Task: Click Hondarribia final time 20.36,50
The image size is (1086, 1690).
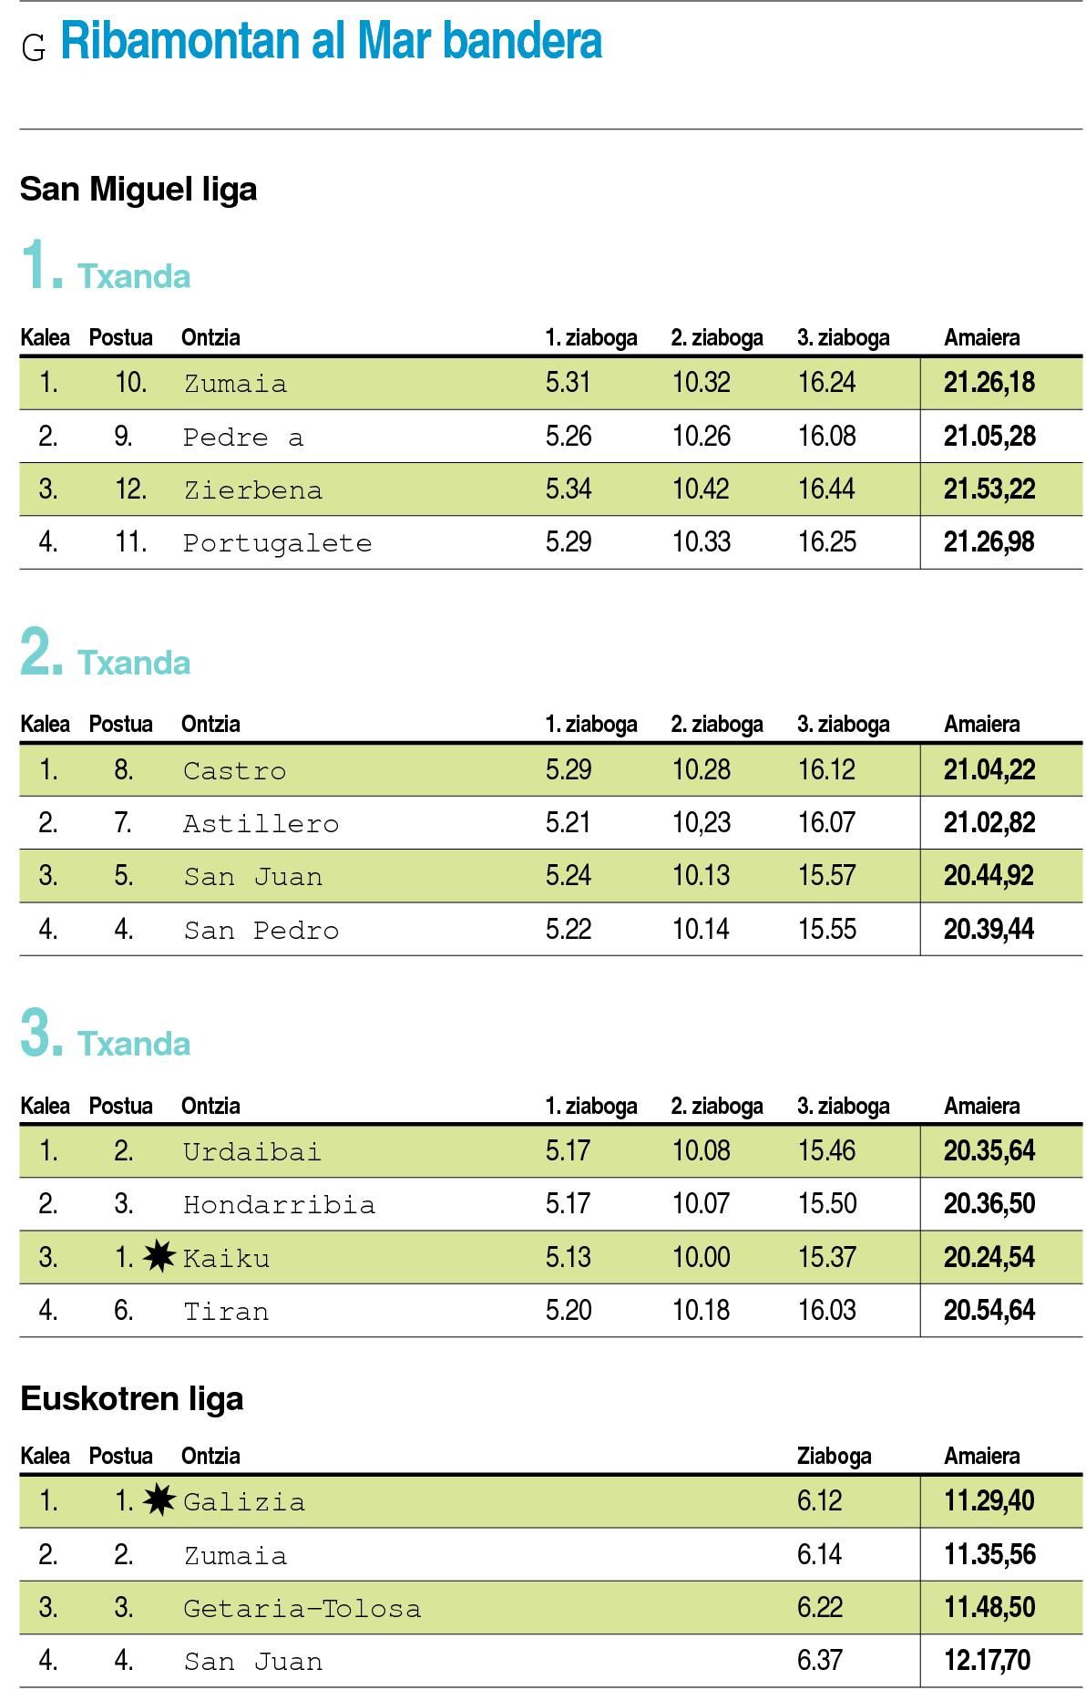Action: (989, 1204)
